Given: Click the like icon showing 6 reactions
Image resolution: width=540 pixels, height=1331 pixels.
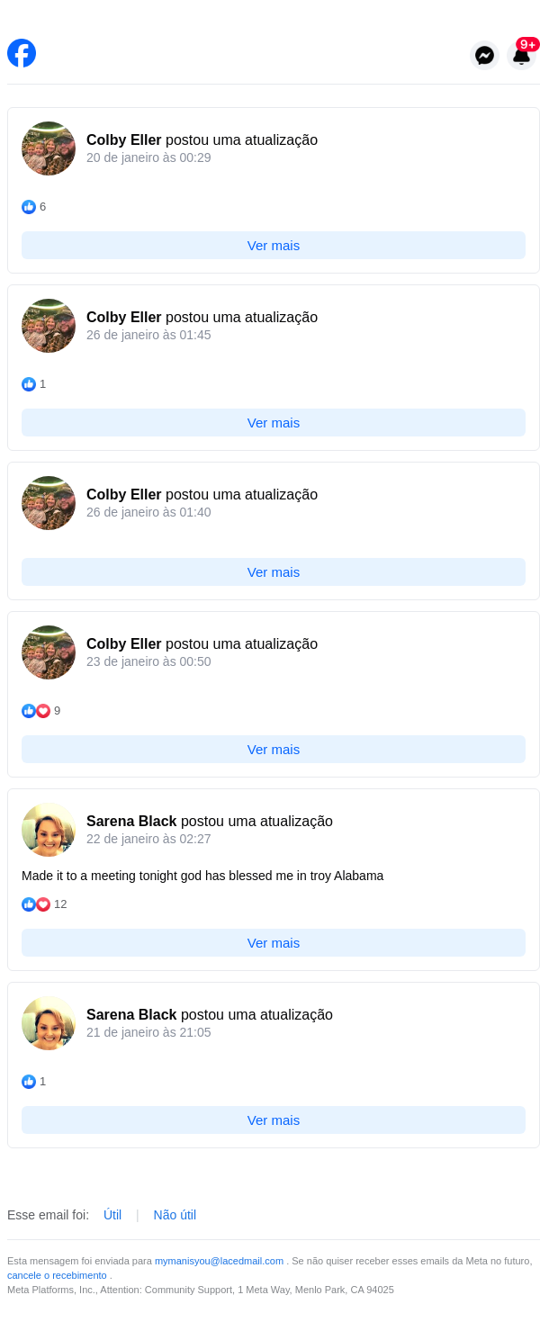Looking at the screenshot, I should (x=29, y=207).
